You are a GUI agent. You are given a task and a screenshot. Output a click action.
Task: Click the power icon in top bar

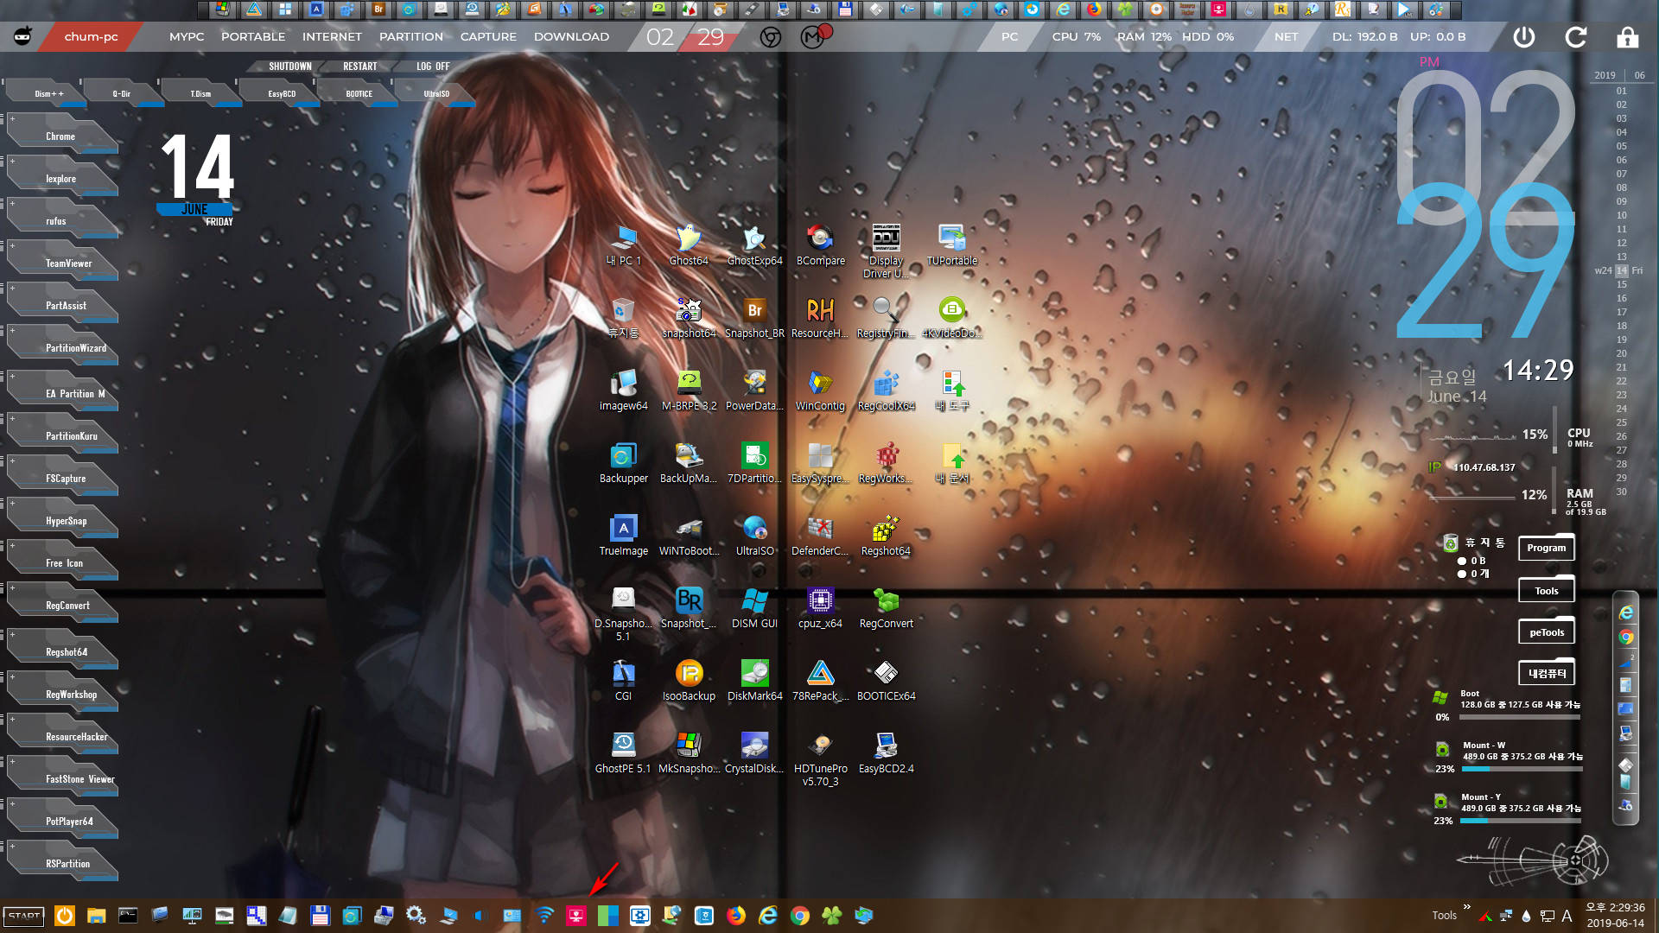click(x=1524, y=37)
